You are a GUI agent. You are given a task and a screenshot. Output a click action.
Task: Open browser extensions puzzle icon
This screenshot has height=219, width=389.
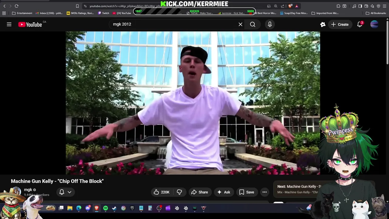[338, 6]
